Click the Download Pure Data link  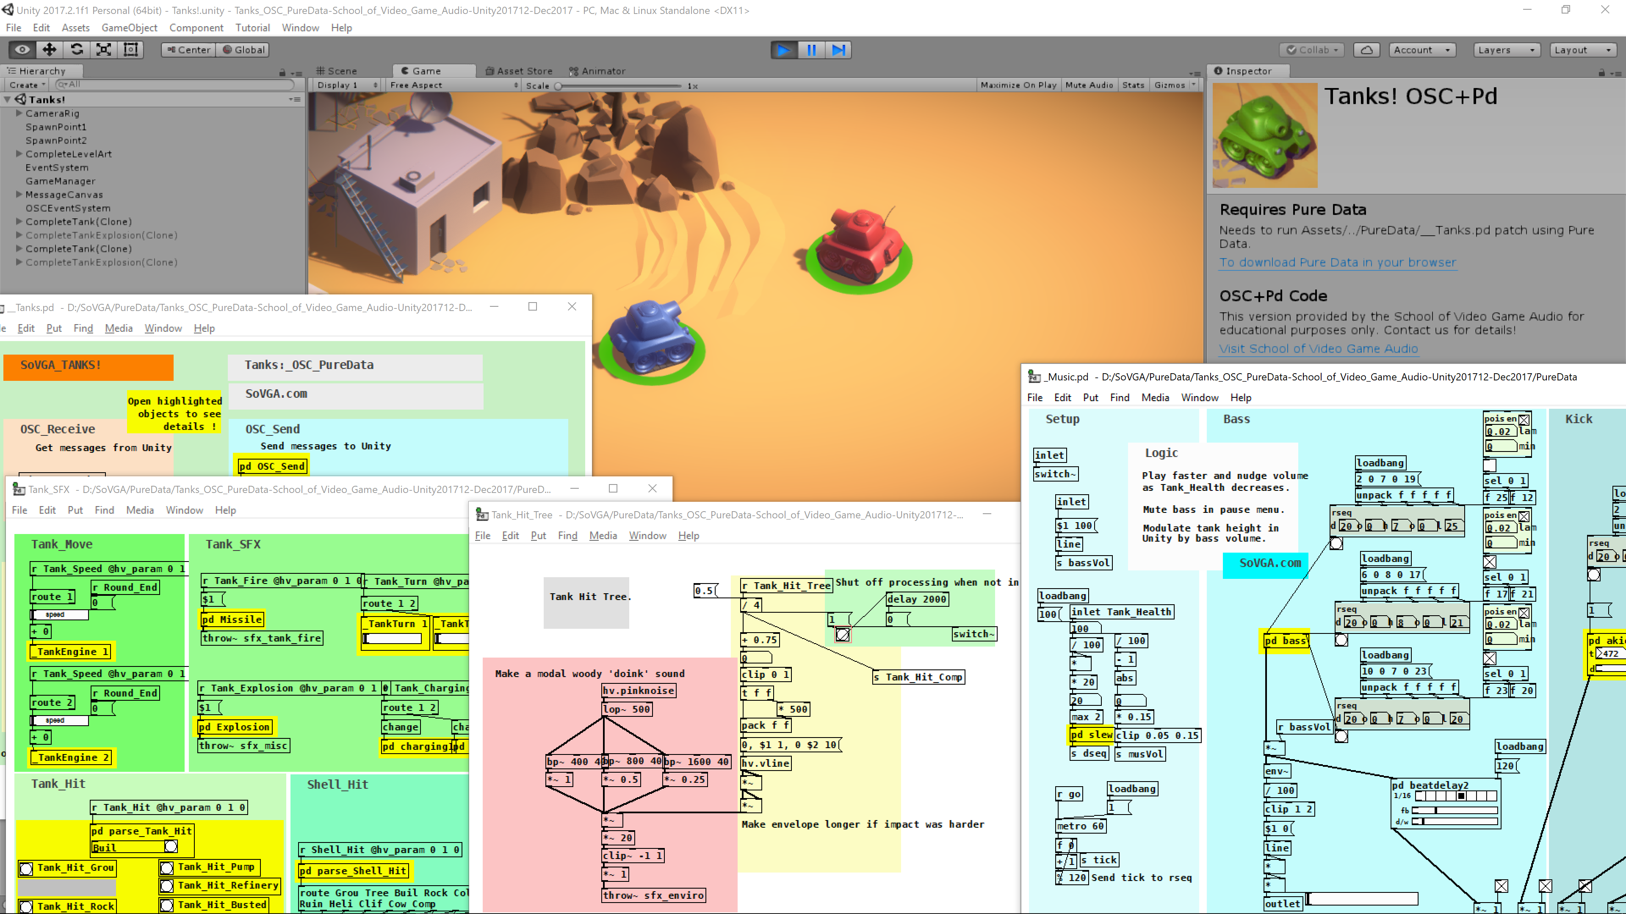tap(1337, 262)
